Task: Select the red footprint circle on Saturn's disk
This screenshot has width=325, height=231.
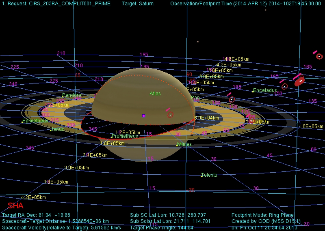Action: click(170, 115)
